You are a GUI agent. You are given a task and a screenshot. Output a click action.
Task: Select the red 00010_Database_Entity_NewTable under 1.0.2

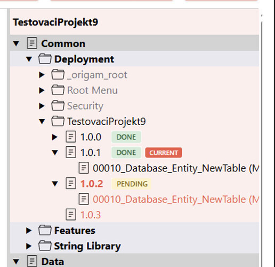point(176,199)
